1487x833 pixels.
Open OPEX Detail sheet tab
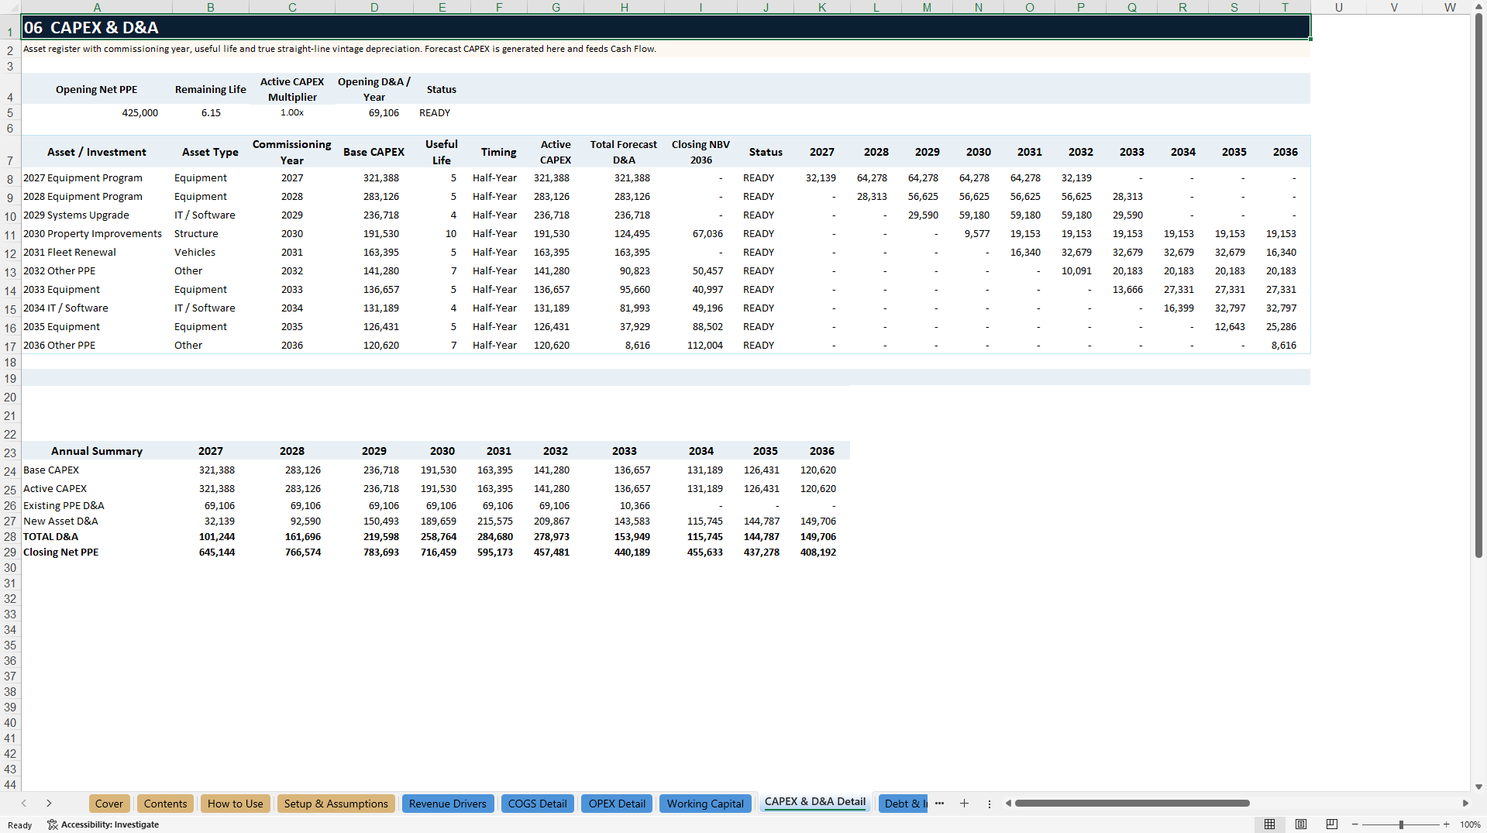point(617,804)
